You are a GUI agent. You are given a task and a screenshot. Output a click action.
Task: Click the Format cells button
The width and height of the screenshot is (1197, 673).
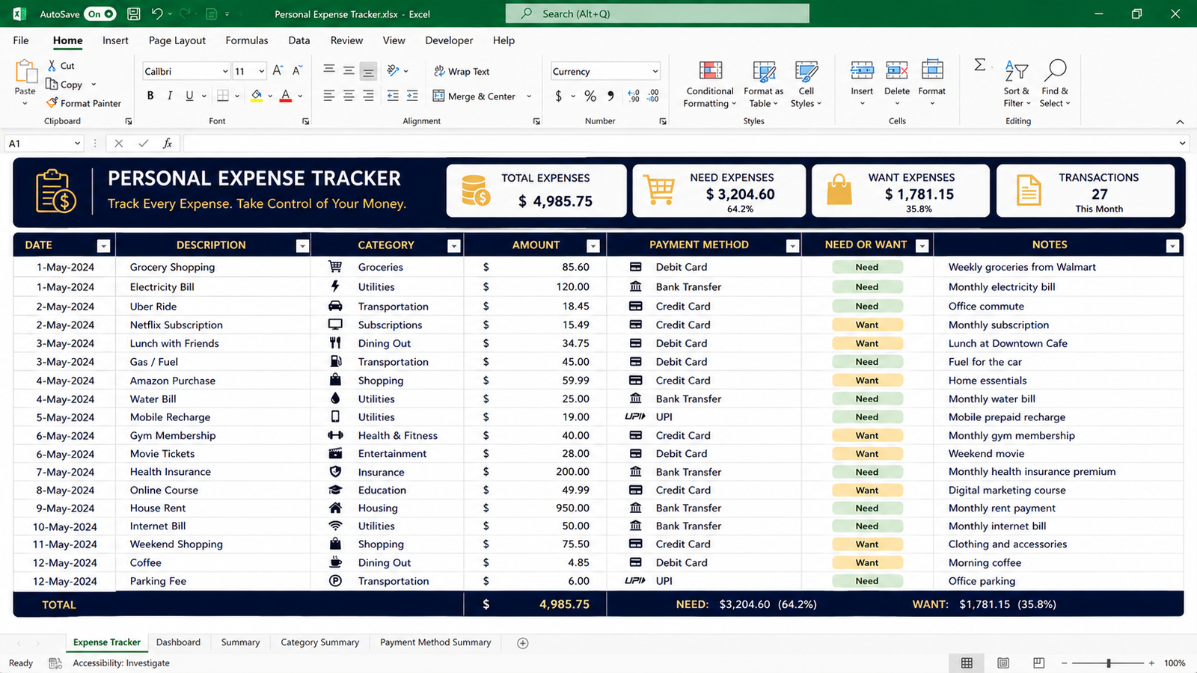[x=932, y=81]
